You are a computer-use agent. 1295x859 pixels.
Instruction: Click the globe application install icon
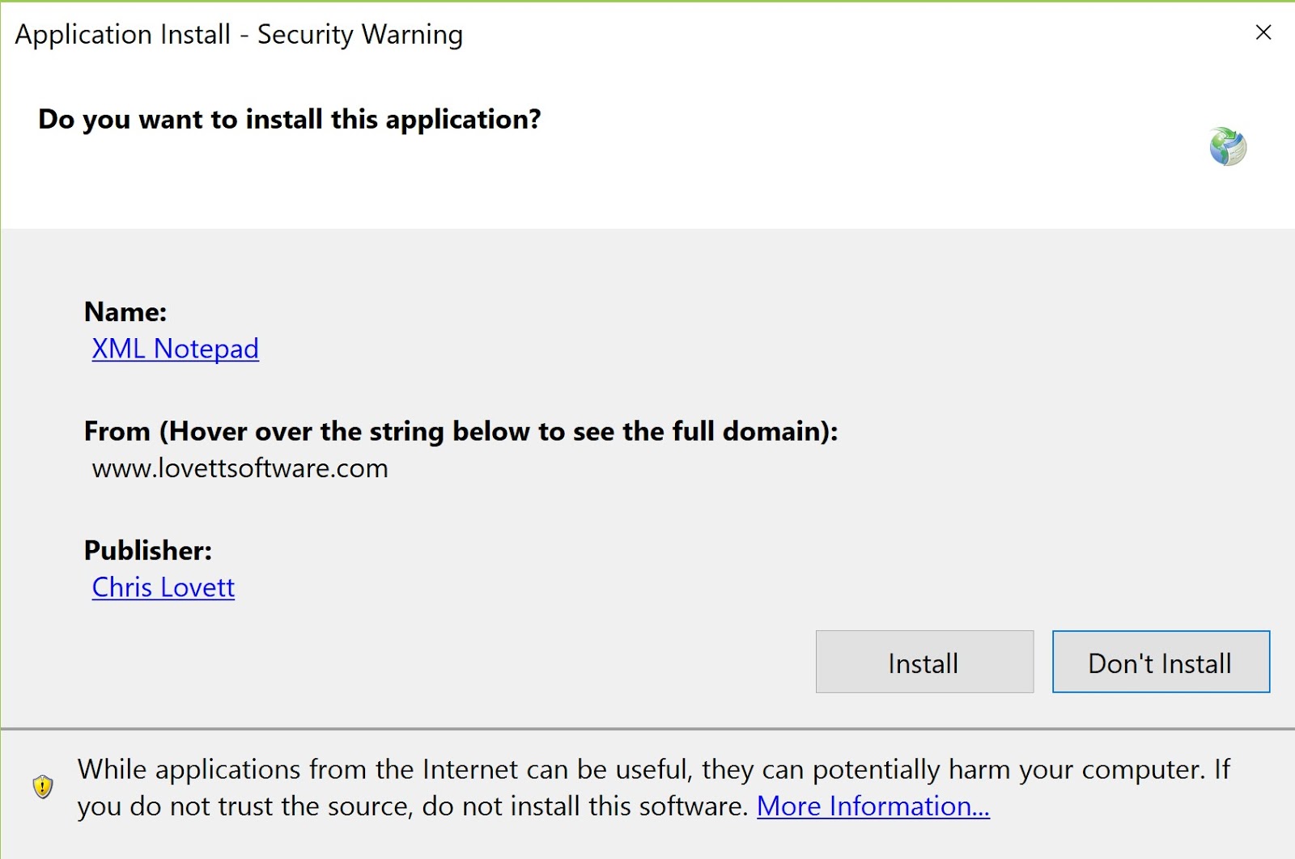(x=1228, y=146)
